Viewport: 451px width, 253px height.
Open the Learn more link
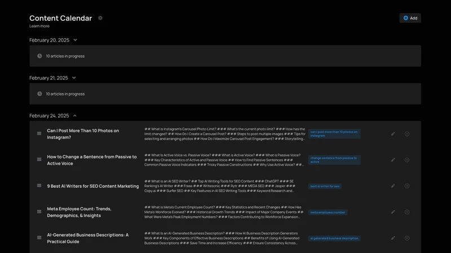[x=39, y=26]
